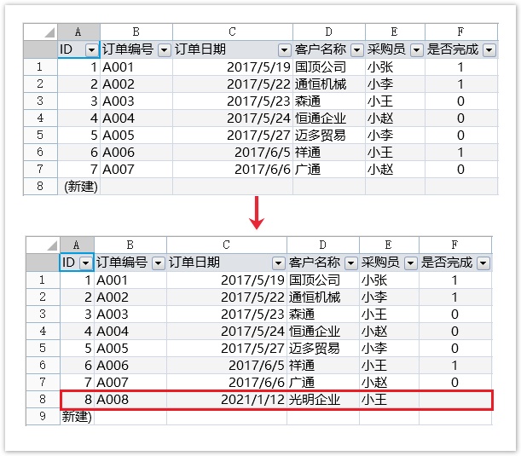Select the A008 cell in bottom table
The width and height of the screenshot is (521, 456).
pos(130,399)
